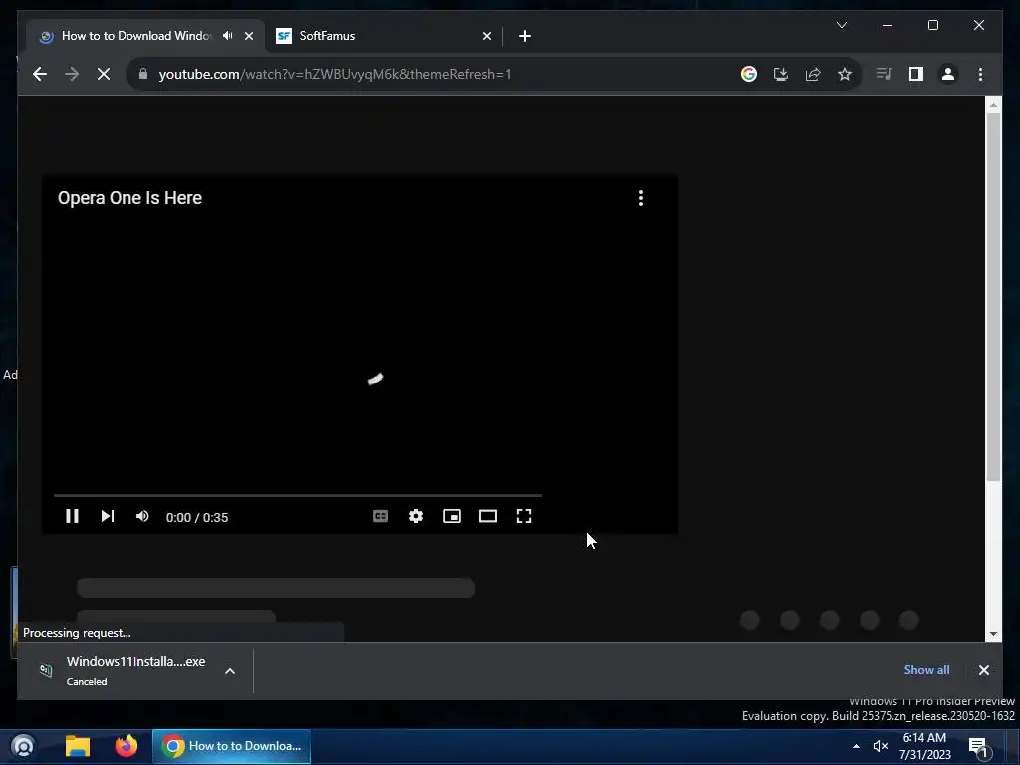Click the muted volume tray icon
This screenshot has height=765, width=1020.
(x=881, y=746)
